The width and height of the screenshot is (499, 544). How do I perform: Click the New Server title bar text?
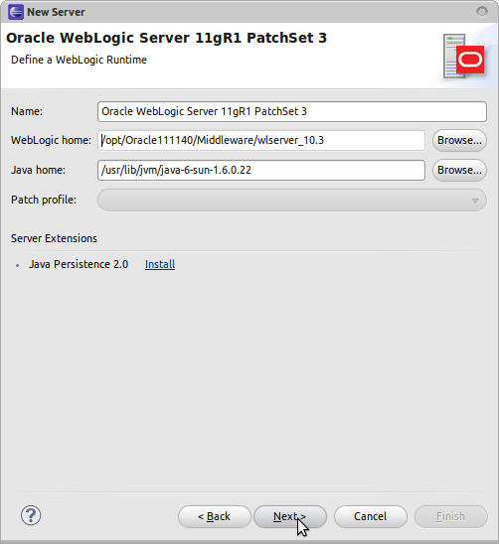pos(56,12)
